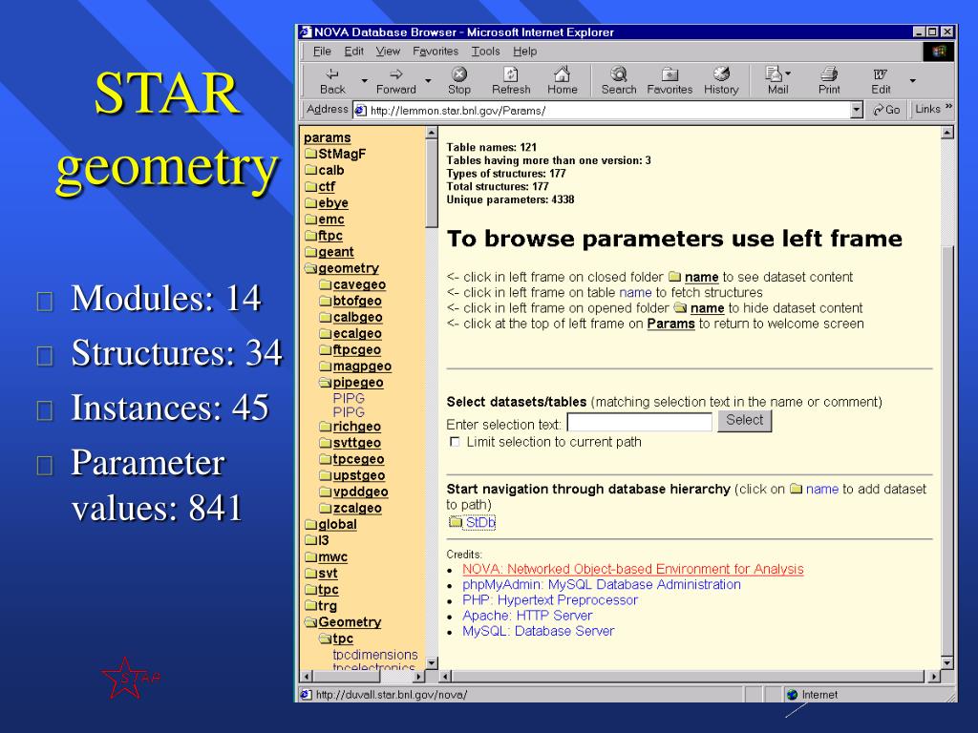
Task: Enable Limit selection to current path
Action: (x=455, y=442)
